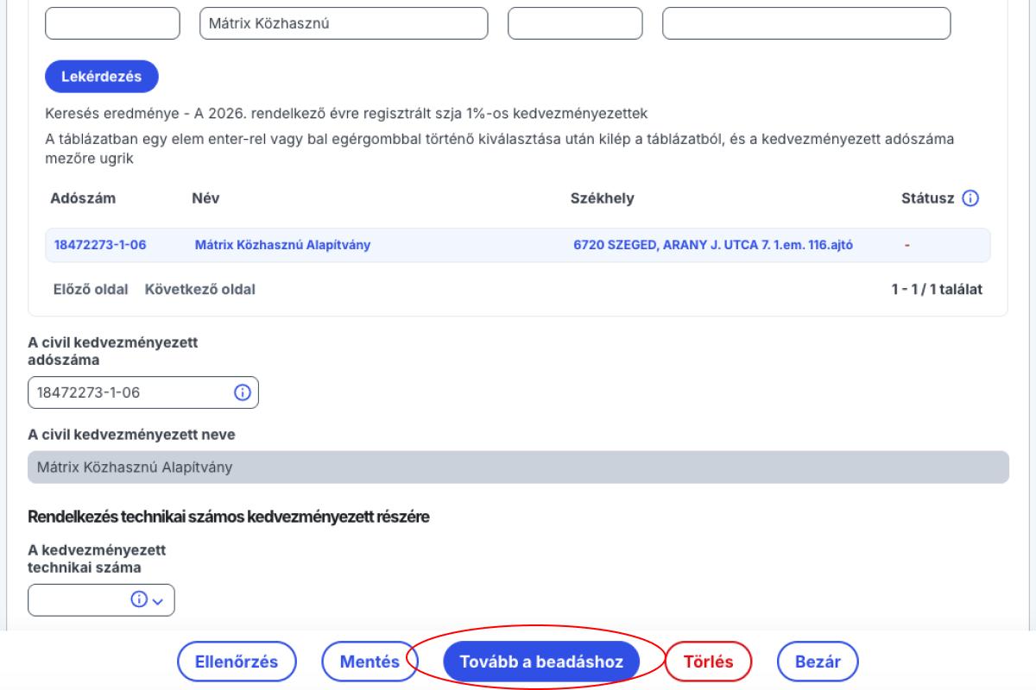Click the greyed civil kedvezményezett neve field
This screenshot has height=690, width=1036.
[518, 467]
